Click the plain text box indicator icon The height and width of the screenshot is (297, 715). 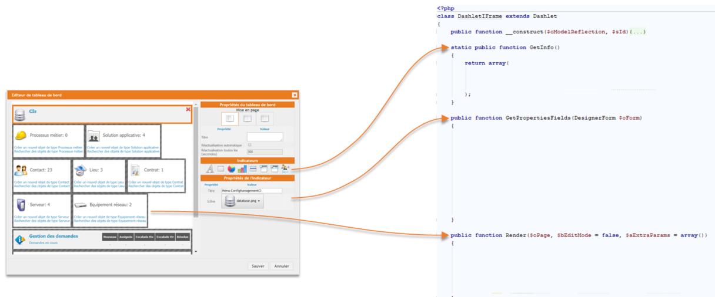pyautogui.click(x=220, y=169)
